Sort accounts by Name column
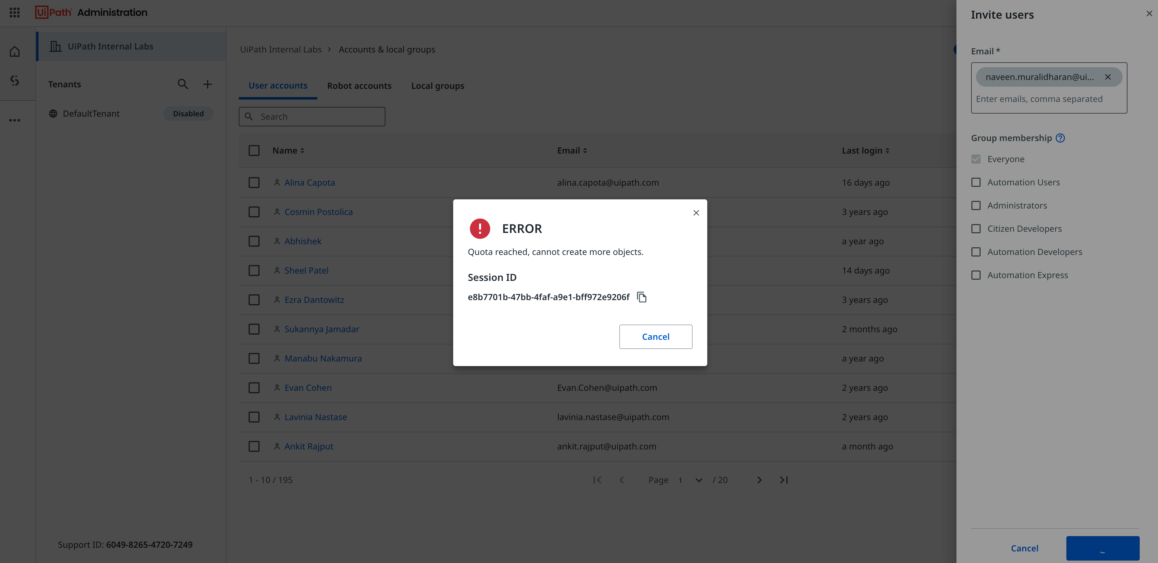The image size is (1158, 563). (288, 151)
